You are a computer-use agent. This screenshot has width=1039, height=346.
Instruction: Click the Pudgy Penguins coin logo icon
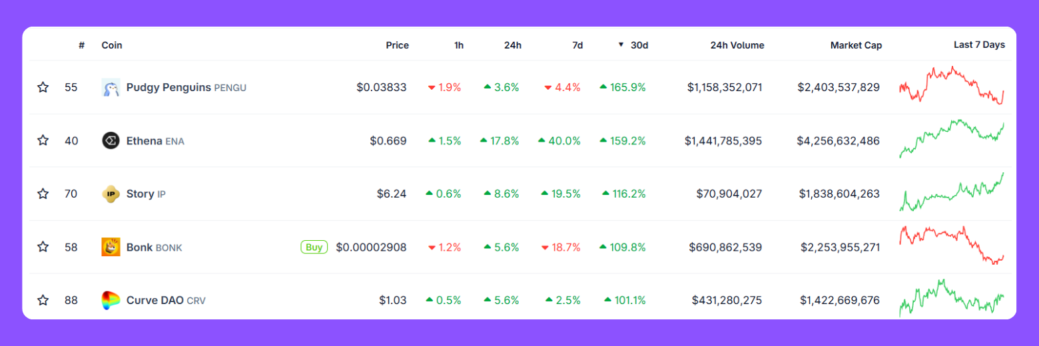point(111,87)
